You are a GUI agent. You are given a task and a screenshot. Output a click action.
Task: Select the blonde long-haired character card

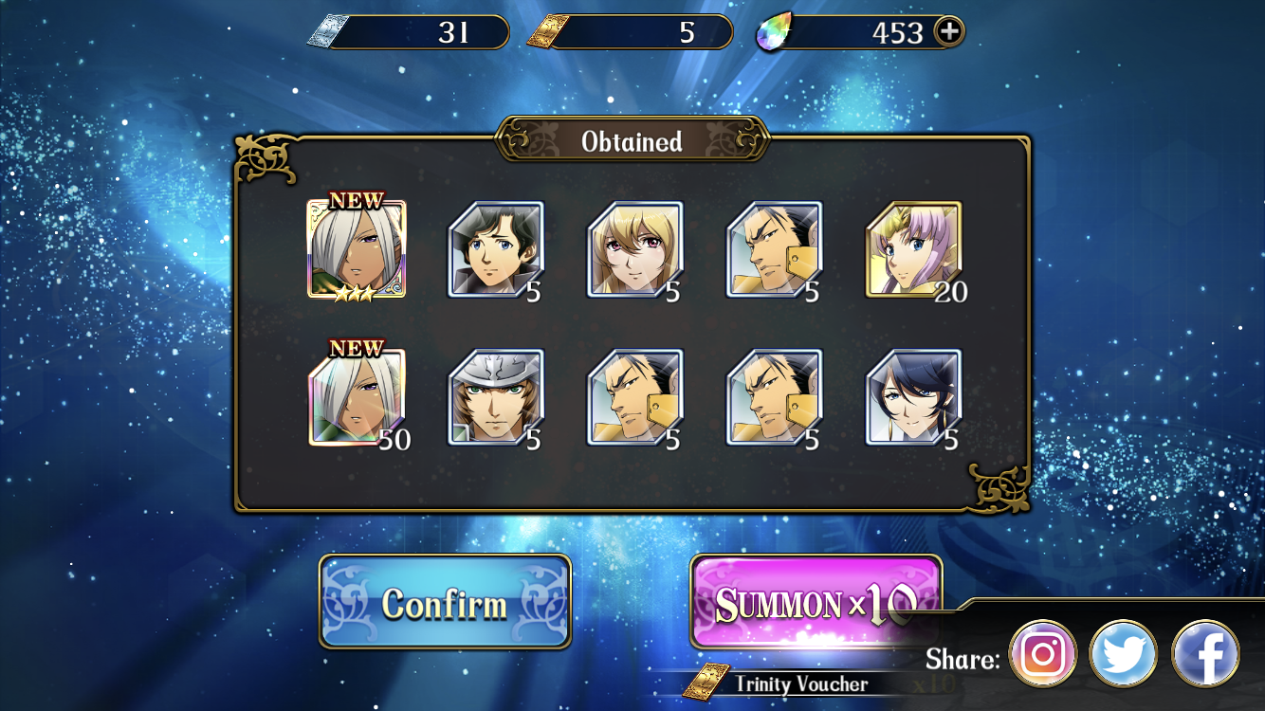tap(635, 249)
